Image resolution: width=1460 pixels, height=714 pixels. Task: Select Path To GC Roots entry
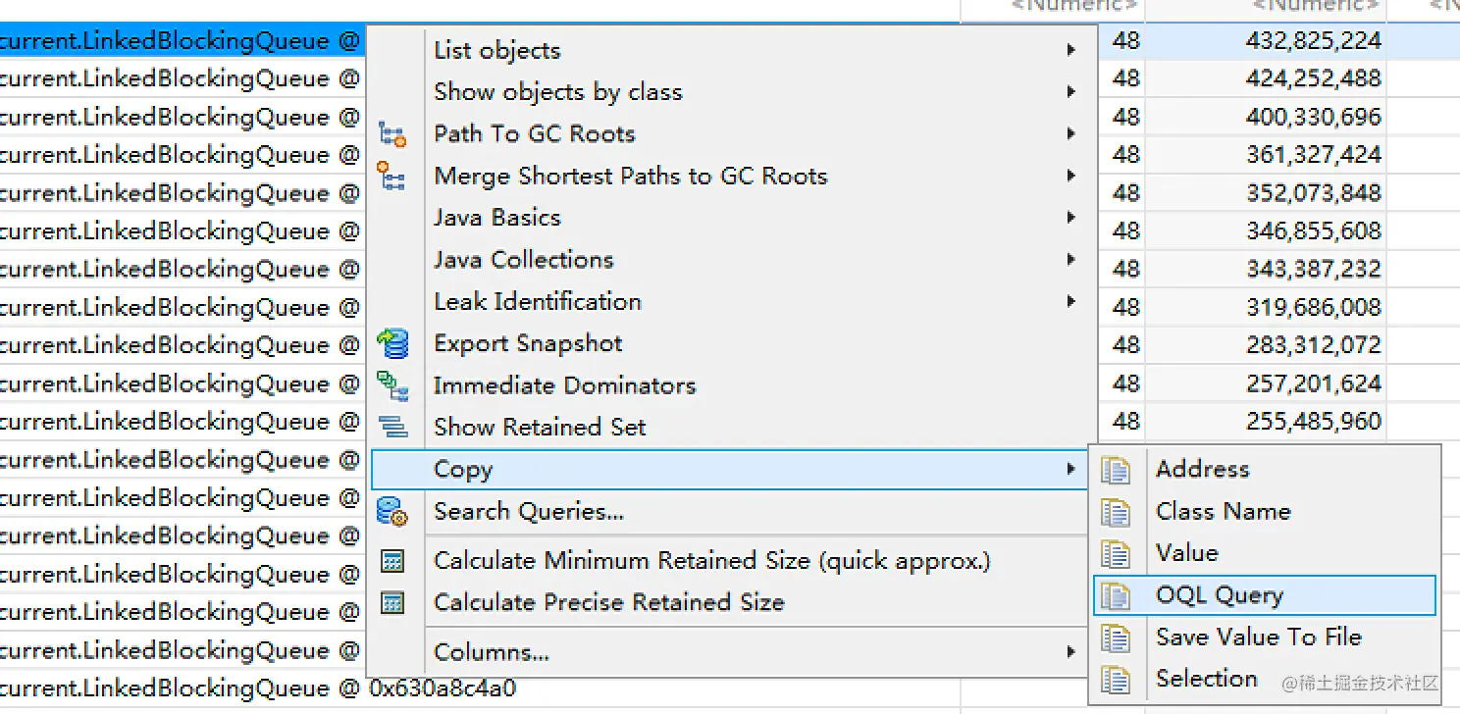pyautogui.click(x=729, y=134)
